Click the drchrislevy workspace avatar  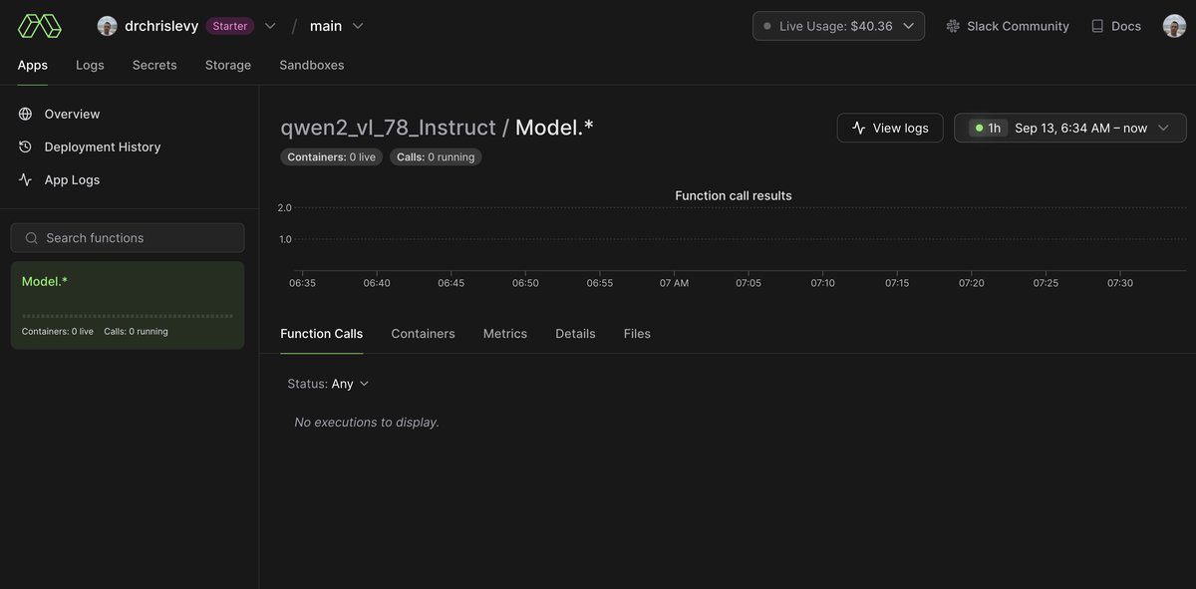[108, 26]
